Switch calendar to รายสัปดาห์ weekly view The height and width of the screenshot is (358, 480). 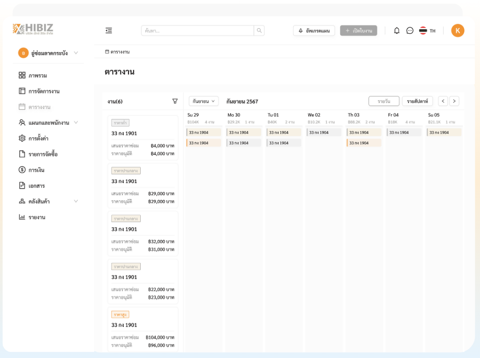pyautogui.click(x=417, y=101)
